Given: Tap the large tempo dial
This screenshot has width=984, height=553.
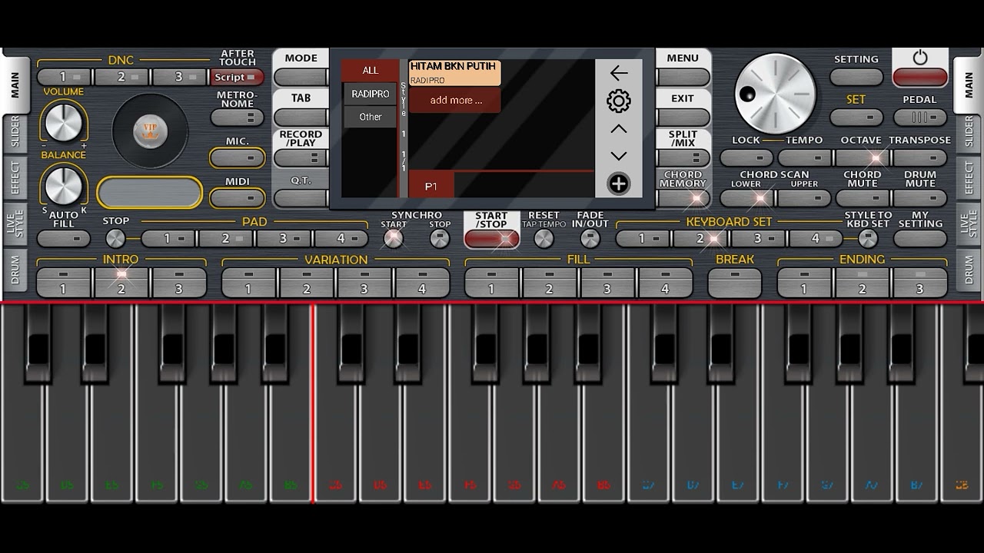Looking at the screenshot, I should [x=775, y=94].
